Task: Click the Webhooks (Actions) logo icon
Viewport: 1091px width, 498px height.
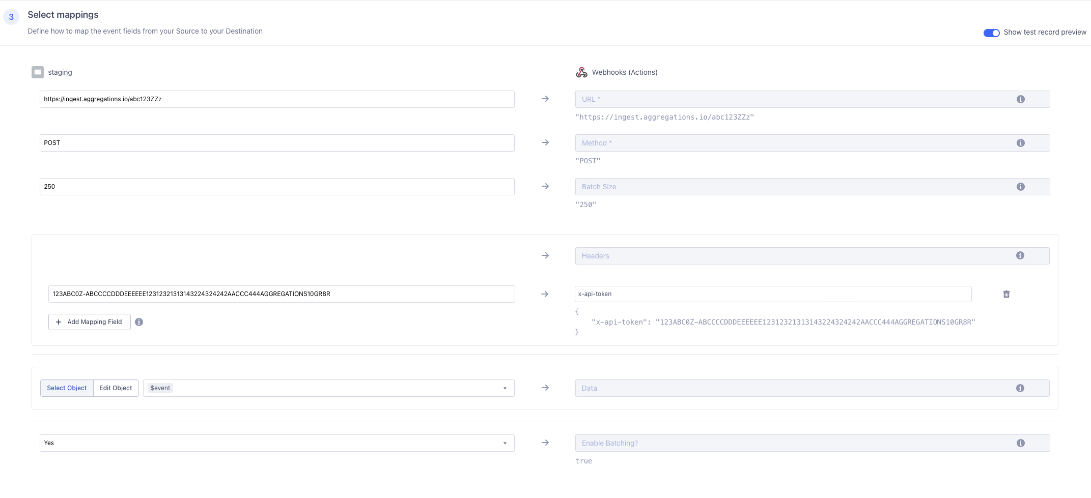Action: click(581, 72)
